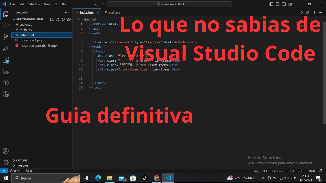Show hidden system tray icons
326x183 pixels.
pos(264,178)
